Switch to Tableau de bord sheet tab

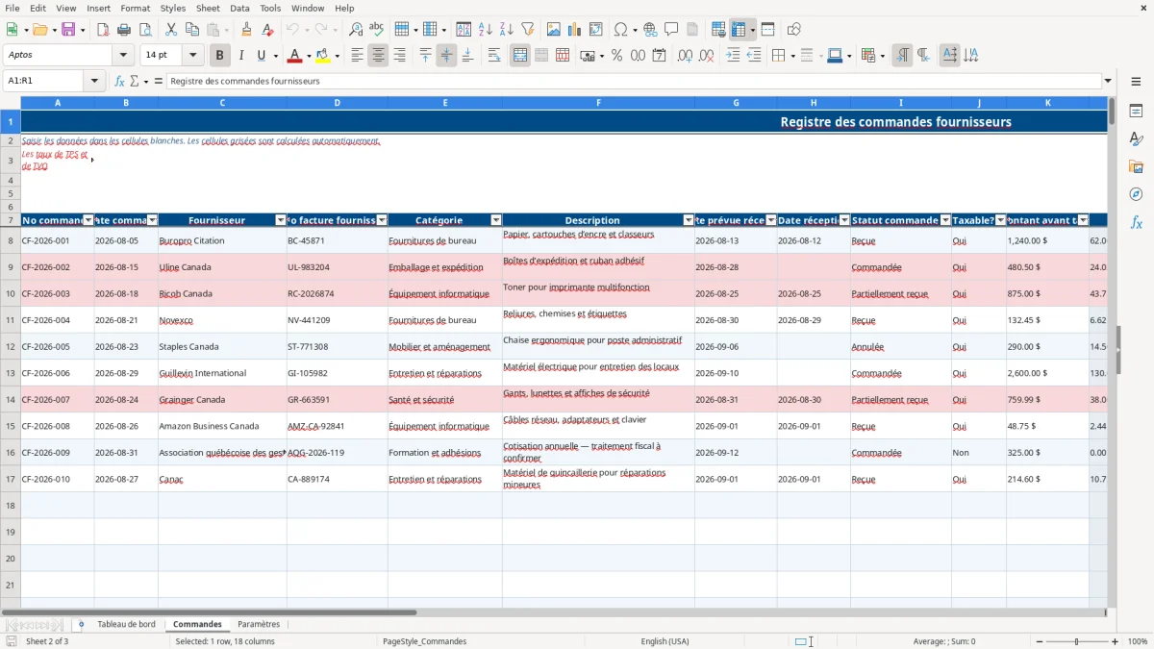point(126,625)
